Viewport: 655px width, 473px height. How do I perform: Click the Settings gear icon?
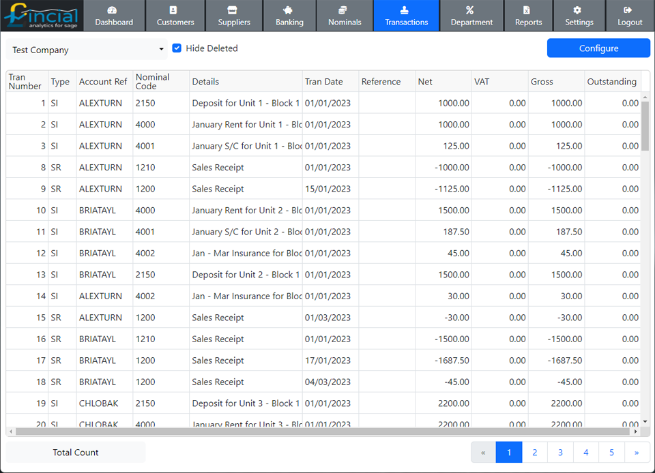(577, 10)
